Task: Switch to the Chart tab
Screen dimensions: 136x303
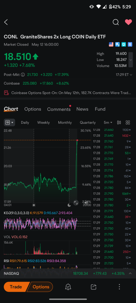Action: click(11, 109)
